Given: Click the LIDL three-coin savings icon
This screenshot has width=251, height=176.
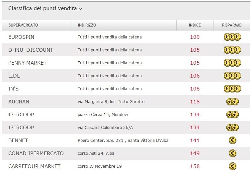Looking at the screenshot, I should point(232,76).
